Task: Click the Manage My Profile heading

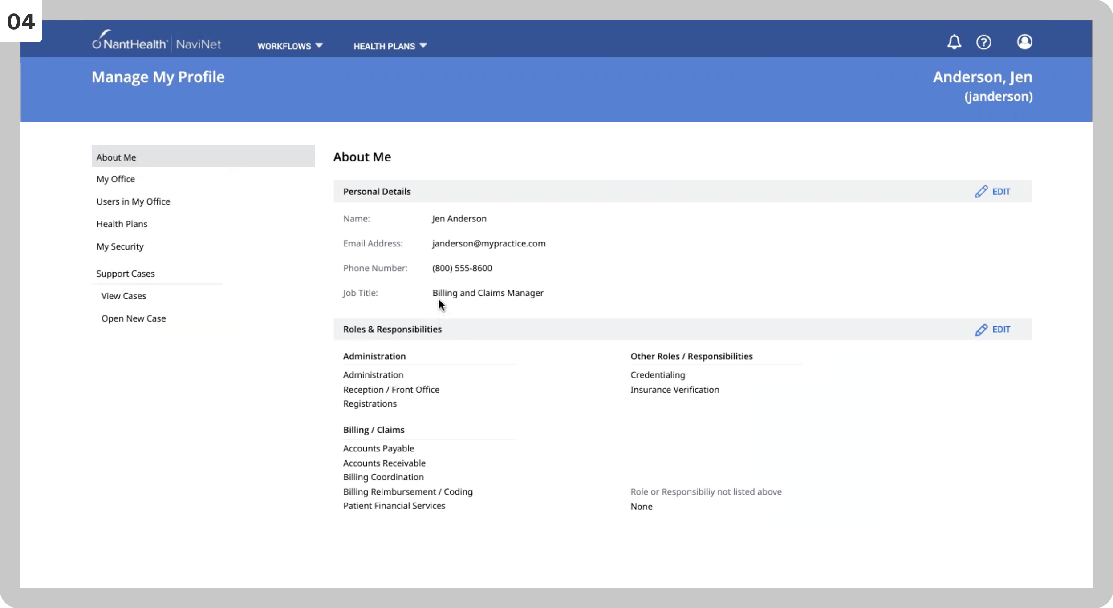Action: coord(158,77)
